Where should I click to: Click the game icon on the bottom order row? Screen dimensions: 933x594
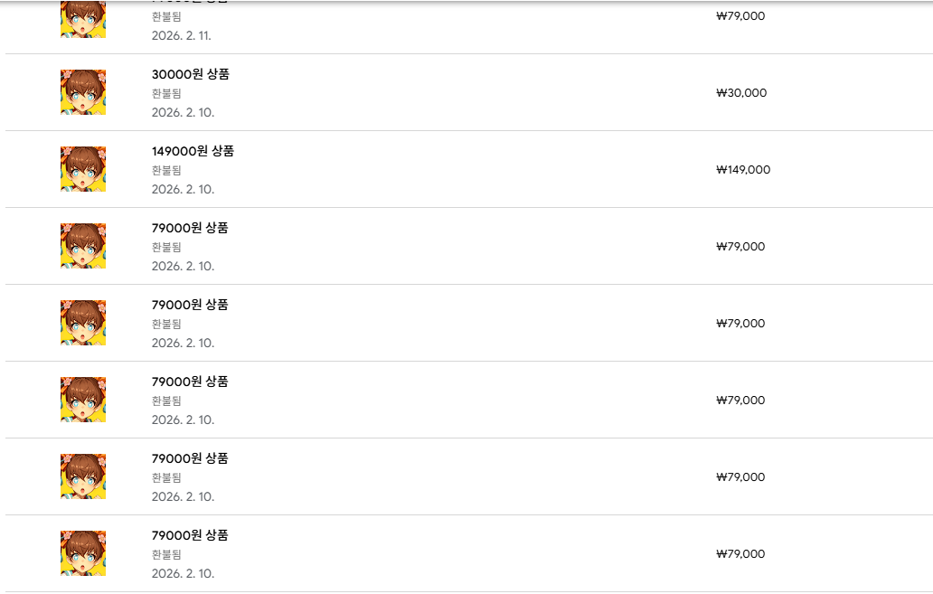pyautogui.click(x=83, y=553)
